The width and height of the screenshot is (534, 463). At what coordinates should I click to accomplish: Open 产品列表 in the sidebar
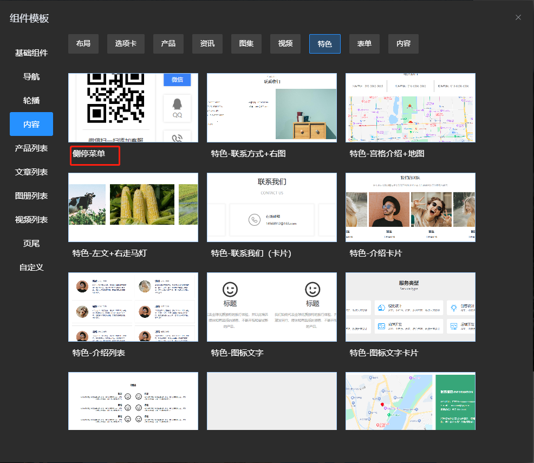[31, 148]
